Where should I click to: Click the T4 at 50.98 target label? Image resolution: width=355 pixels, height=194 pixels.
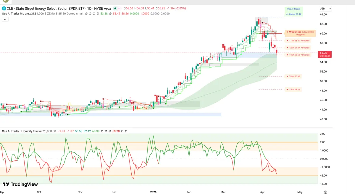point(293,76)
